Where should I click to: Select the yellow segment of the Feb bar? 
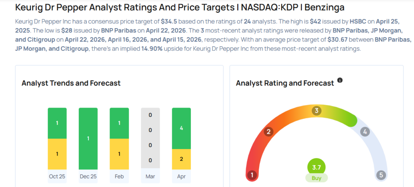tap(119, 154)
